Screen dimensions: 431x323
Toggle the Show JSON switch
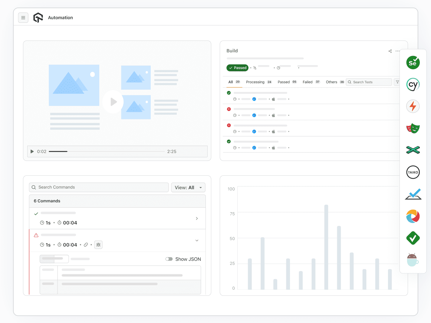(x=169, y=259)
